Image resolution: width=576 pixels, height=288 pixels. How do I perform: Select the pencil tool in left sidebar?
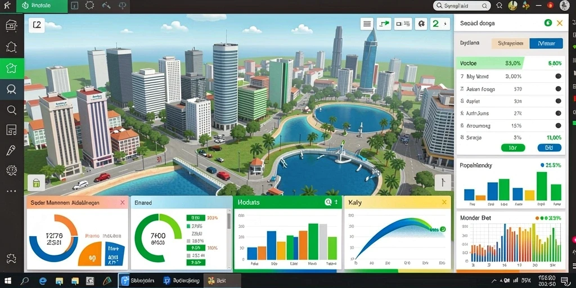point(11,150)
